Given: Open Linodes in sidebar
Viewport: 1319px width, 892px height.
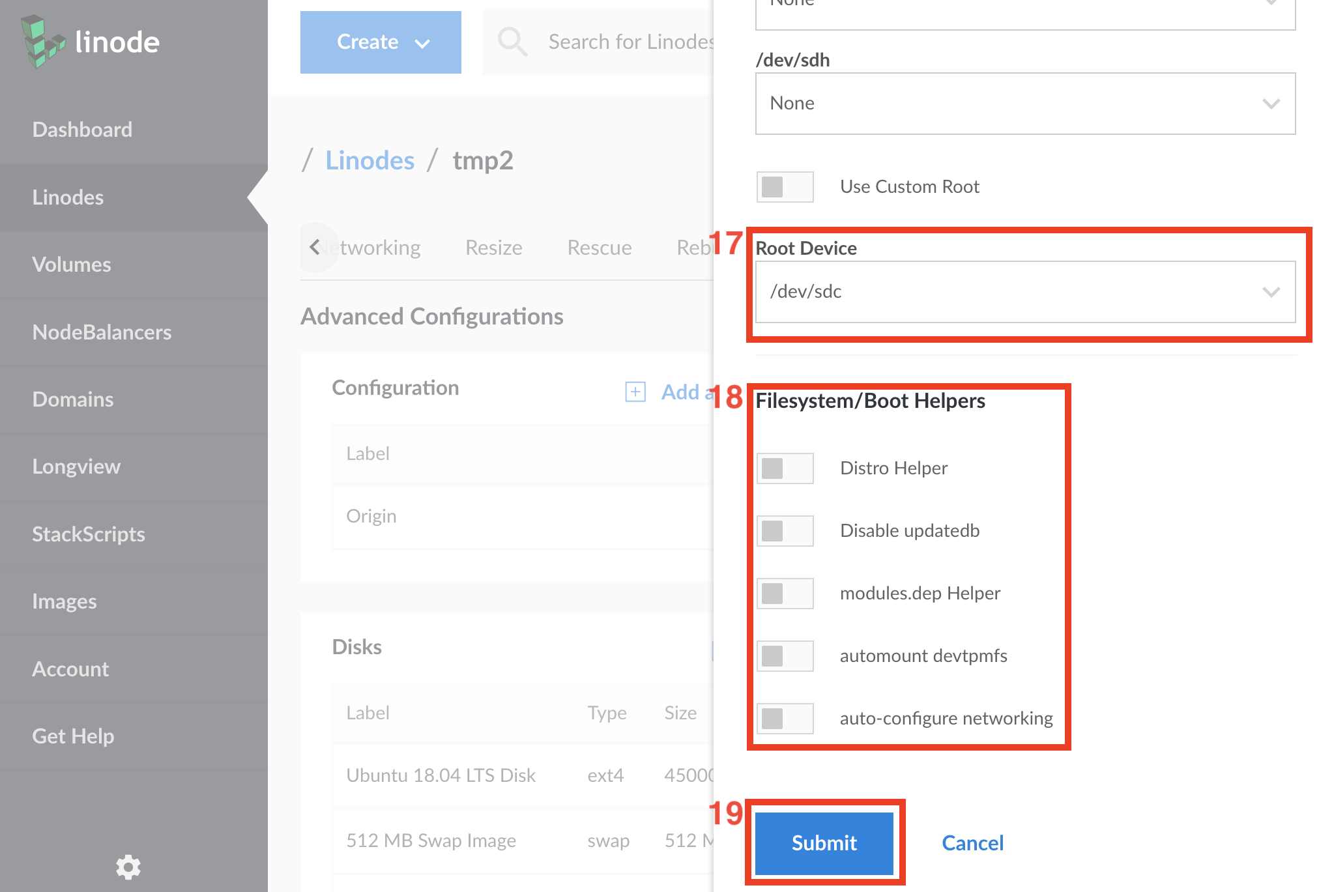Looking at the screenshot, I should pyautogui.click(x=134, y=197).
